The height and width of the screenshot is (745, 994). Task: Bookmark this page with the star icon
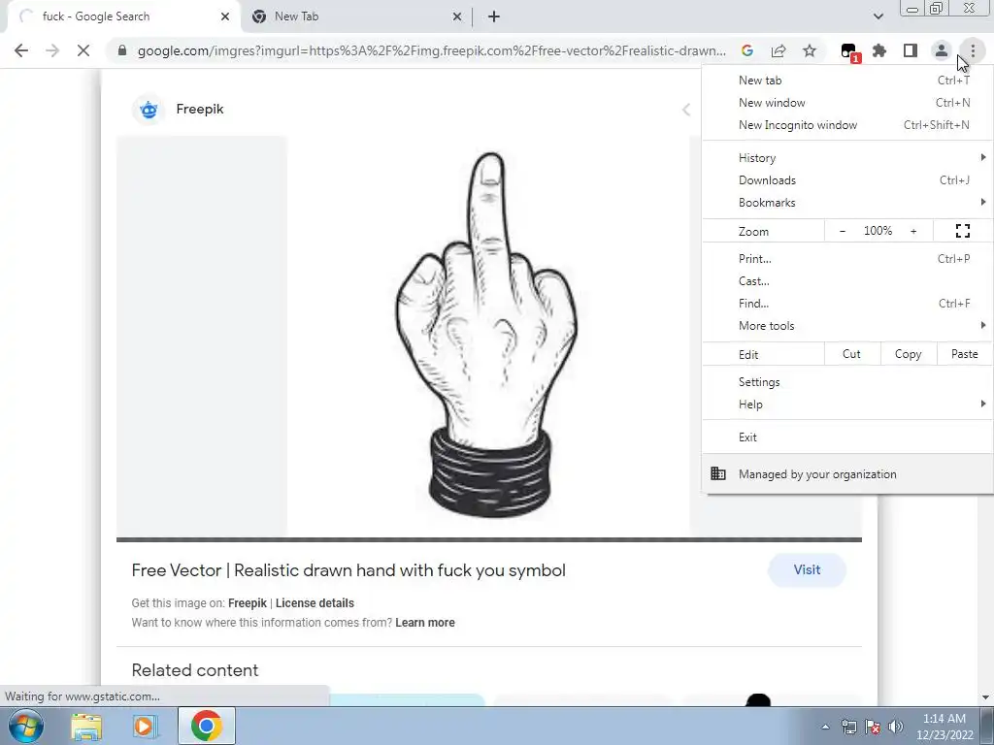click(x=810, y=50)
